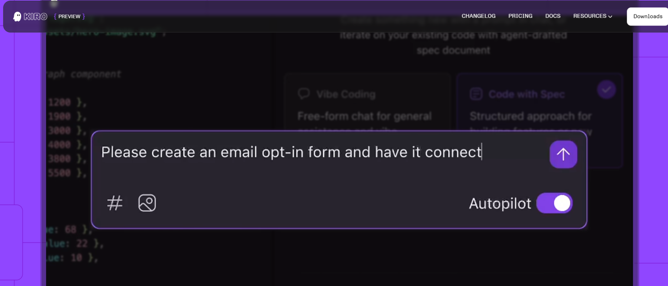668x286 pixels.
Task: Click the image attachment icon
Action: click(x=147, y=203)
